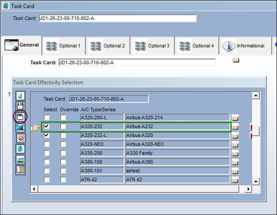Click the orange list hierarchy icon

coord(20,170)
